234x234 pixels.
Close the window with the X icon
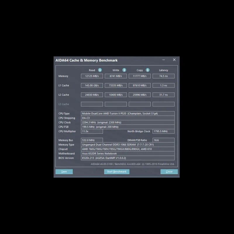(x=174, y=60)
